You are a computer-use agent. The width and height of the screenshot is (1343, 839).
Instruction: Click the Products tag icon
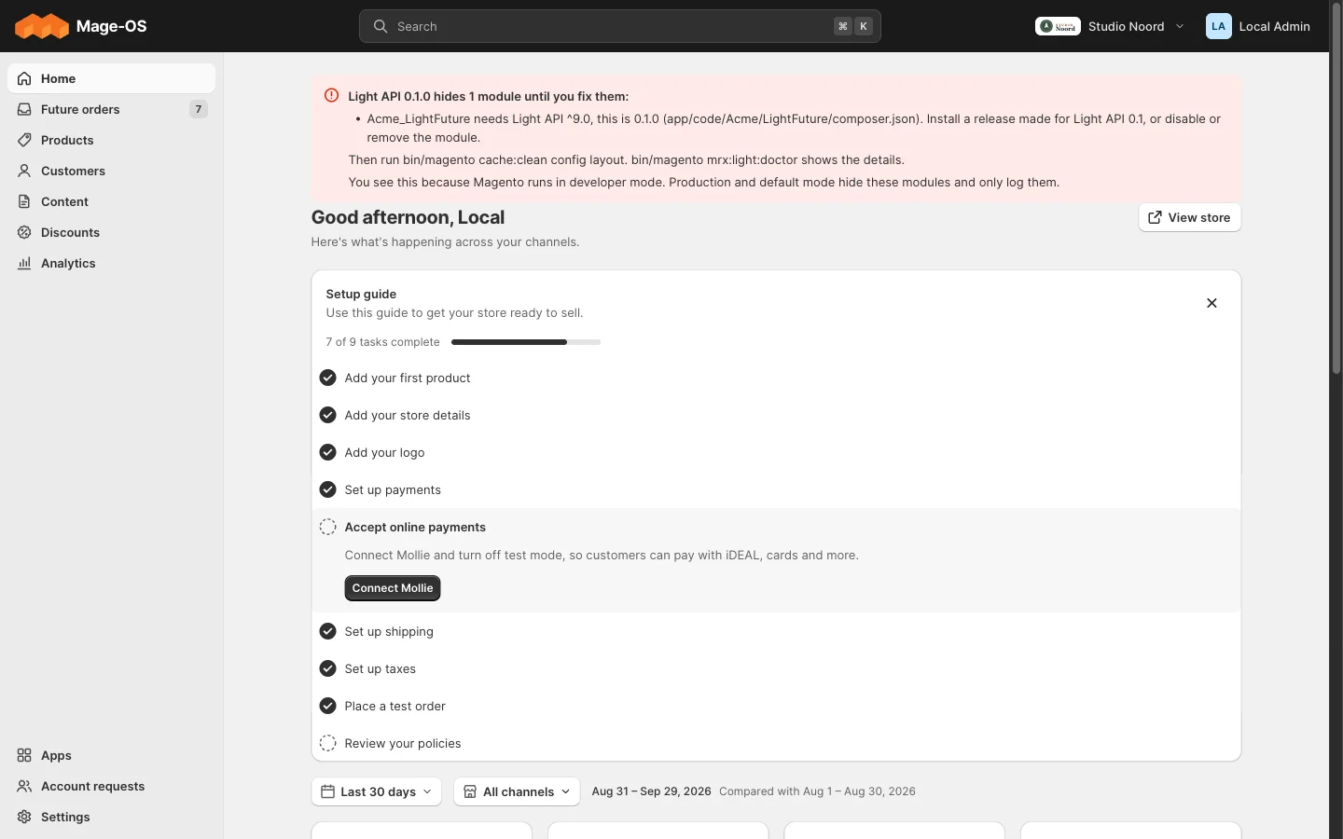point(24,140)
